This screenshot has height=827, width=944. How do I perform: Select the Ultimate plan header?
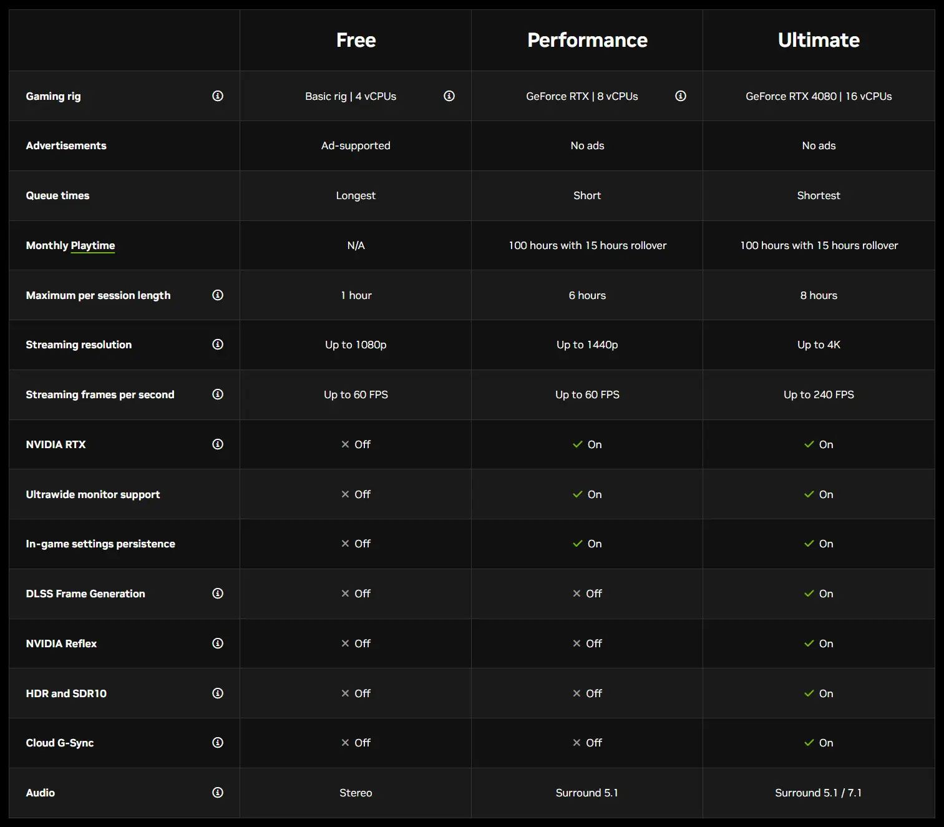(819, 40)
